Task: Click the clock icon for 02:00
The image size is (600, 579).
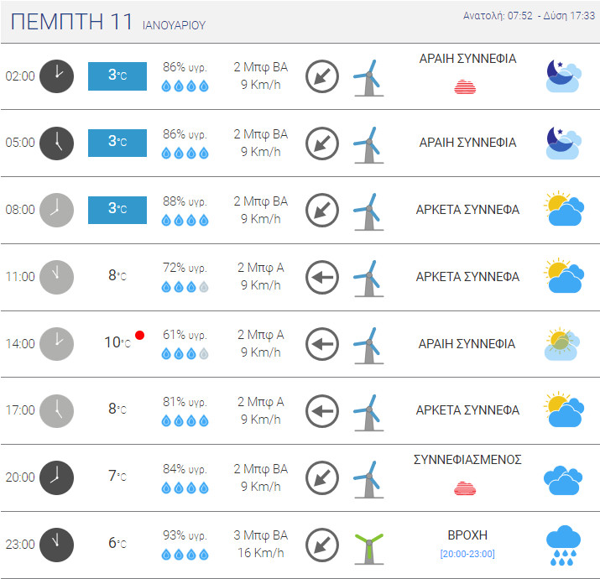Action: tap(56, 76)
